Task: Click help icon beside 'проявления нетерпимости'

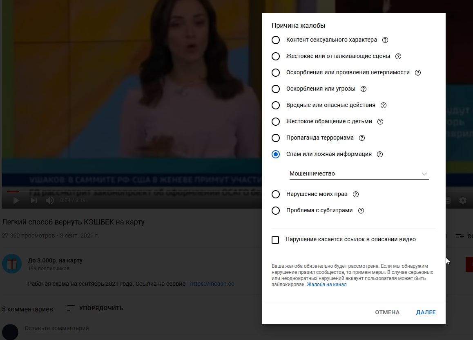Action: 418,72
